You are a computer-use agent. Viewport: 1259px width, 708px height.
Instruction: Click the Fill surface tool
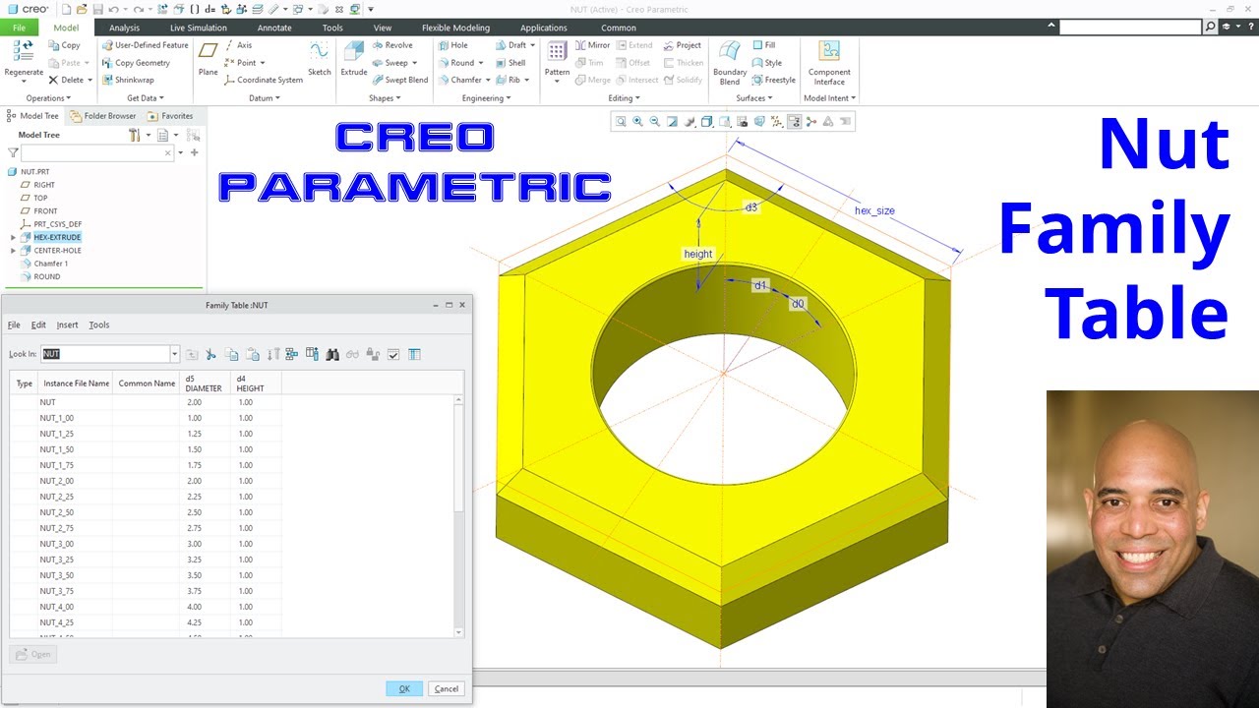click(x=763, y=45)
